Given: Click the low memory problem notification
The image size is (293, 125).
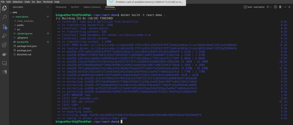Looking at the screenshot, I should tap(146, 2).
